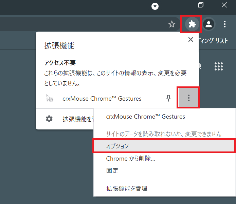Image resolution: width=236 pixels, height=204 pixels.
Task: Choose 拡張機能を管理 in context menu
Action: (x=165, y=188)
